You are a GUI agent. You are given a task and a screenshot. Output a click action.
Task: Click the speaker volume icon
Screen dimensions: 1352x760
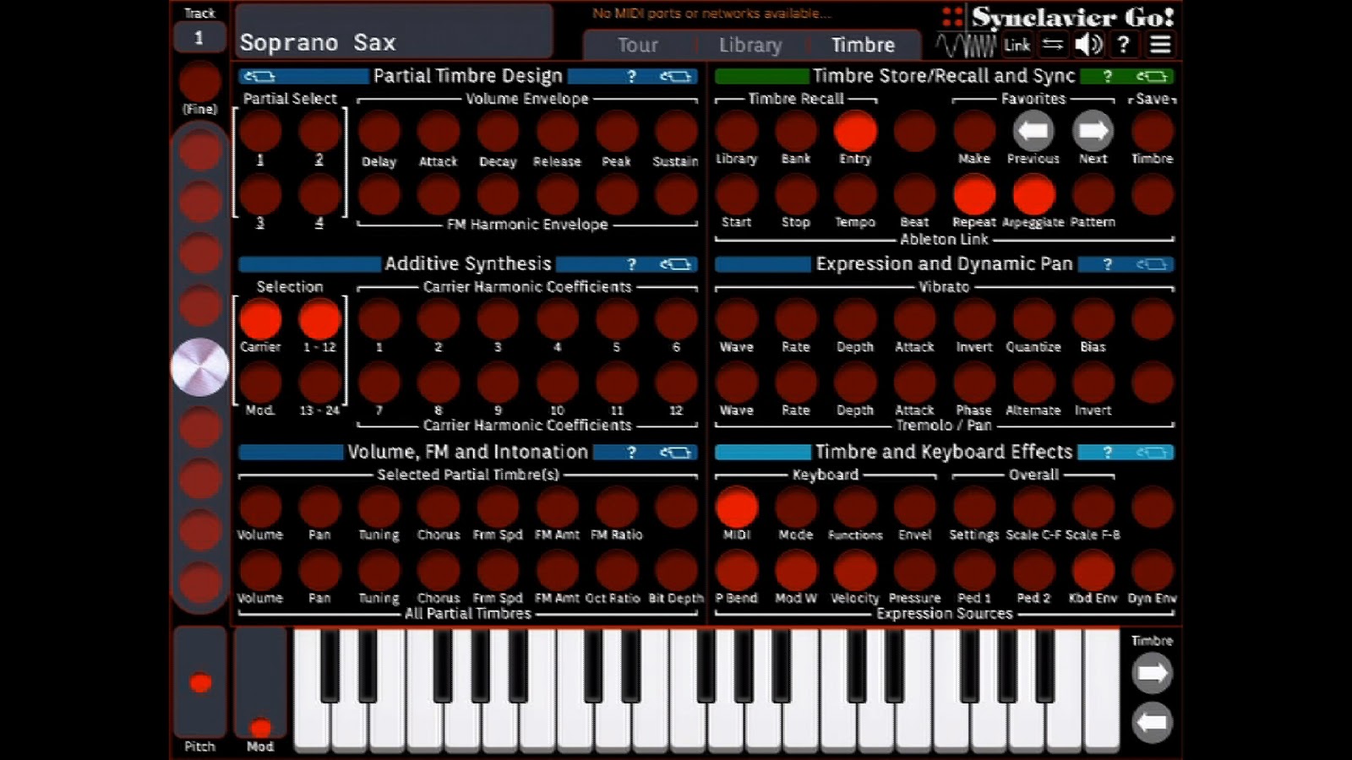point(1088,44)
